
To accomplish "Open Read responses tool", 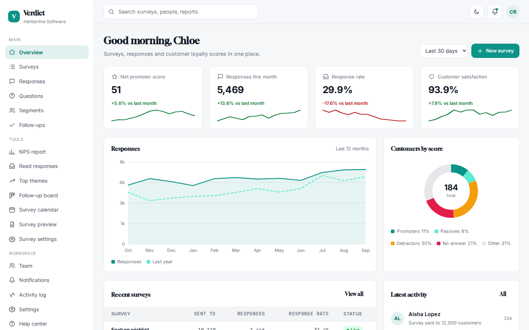I will (47, 166).
